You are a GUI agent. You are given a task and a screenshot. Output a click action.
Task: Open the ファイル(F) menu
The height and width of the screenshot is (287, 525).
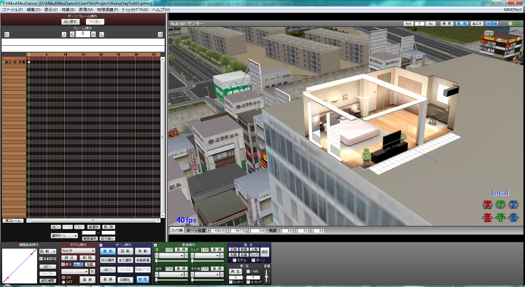point(12,9)
